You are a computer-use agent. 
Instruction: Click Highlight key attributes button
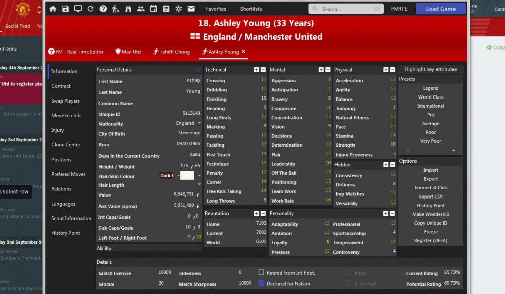[431, 69]
